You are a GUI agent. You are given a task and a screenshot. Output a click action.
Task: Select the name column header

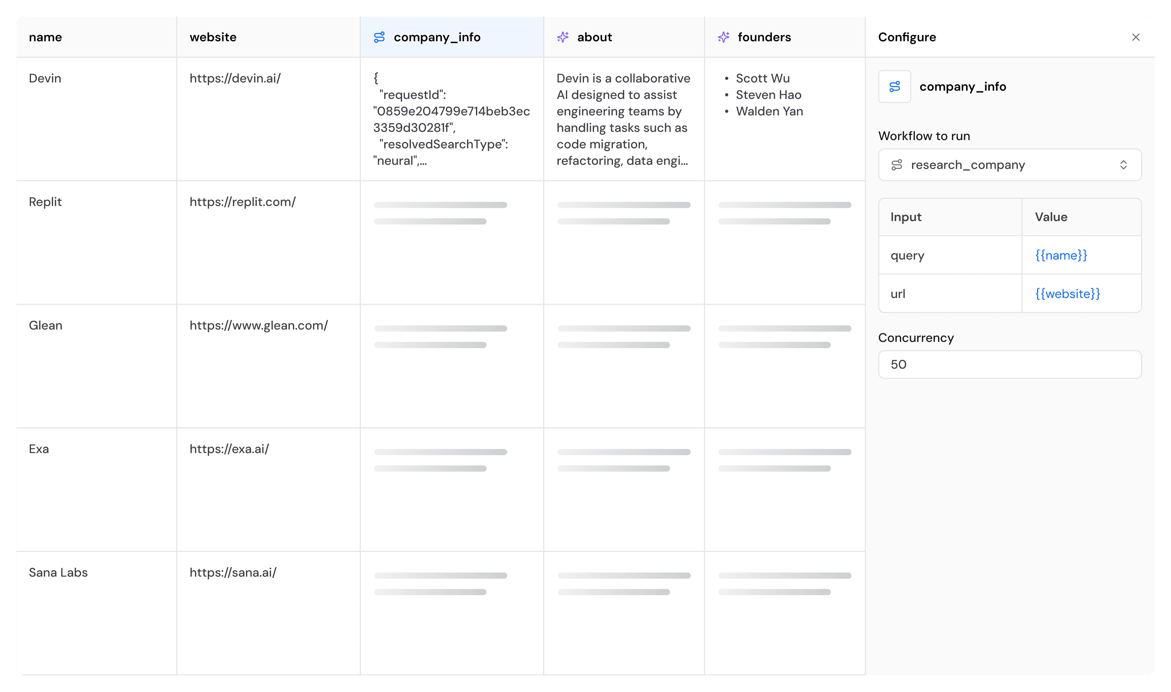pyautogui.click(x=96, y=37)
